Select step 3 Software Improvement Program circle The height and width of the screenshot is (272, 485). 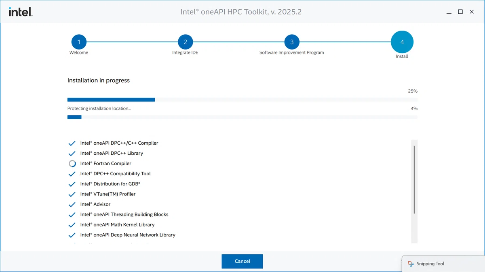coord(292,42)
